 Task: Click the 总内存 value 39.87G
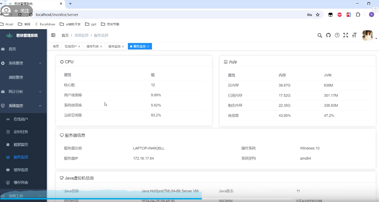point(284,85)
